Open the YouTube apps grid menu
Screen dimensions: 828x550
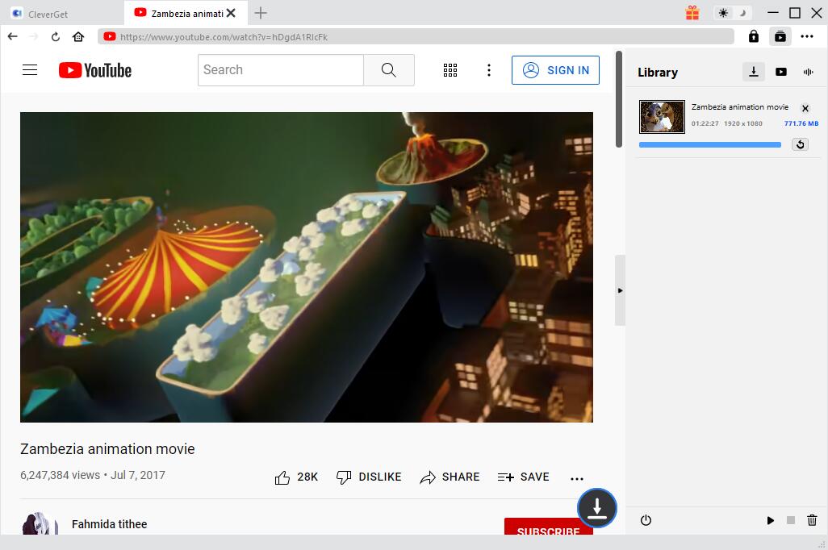(x=450, y=70)
